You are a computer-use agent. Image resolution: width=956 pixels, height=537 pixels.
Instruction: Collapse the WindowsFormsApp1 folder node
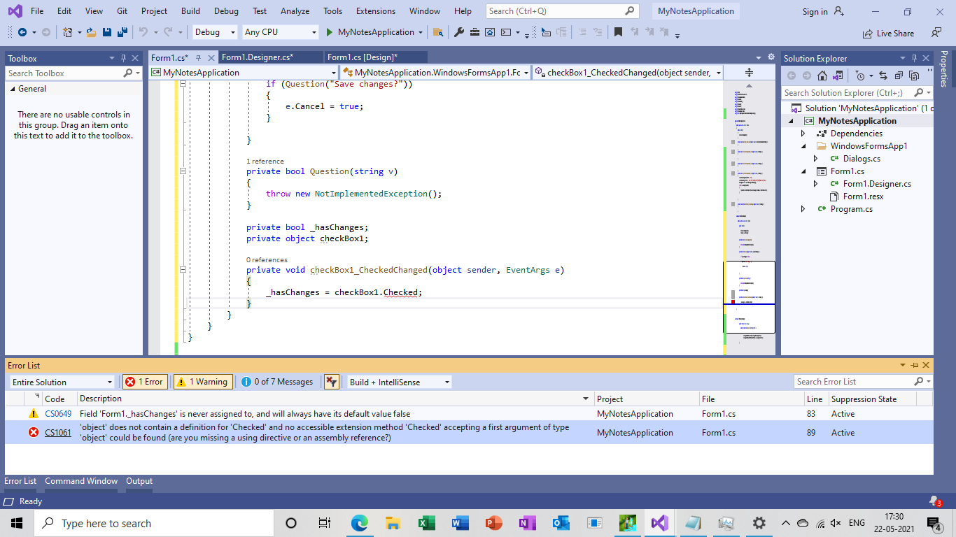coord(803,146)
